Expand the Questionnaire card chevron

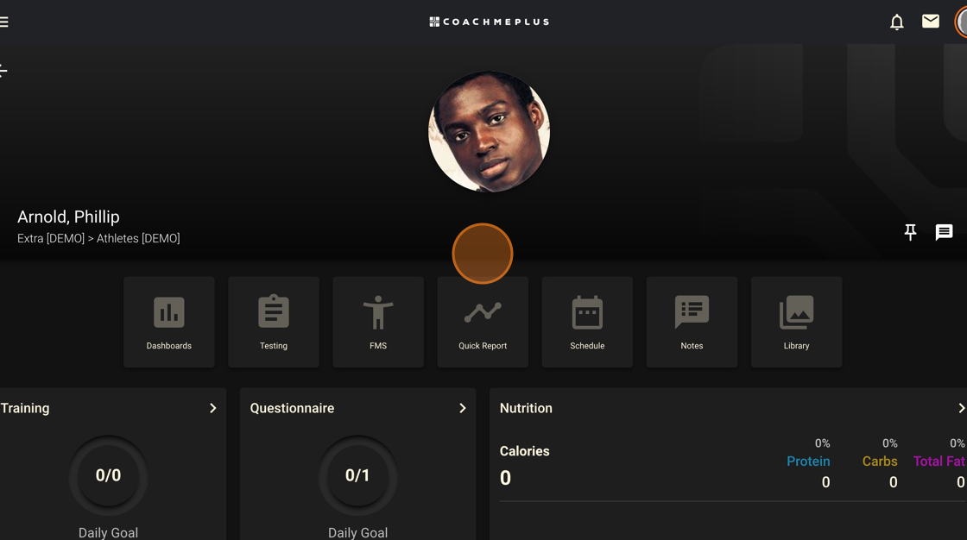click(462, 408)
